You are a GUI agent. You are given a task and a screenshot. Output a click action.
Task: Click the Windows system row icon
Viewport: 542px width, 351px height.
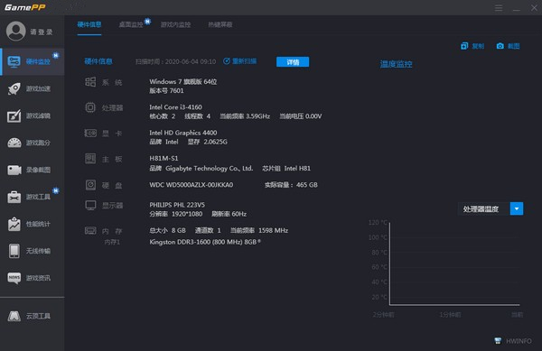90,82
